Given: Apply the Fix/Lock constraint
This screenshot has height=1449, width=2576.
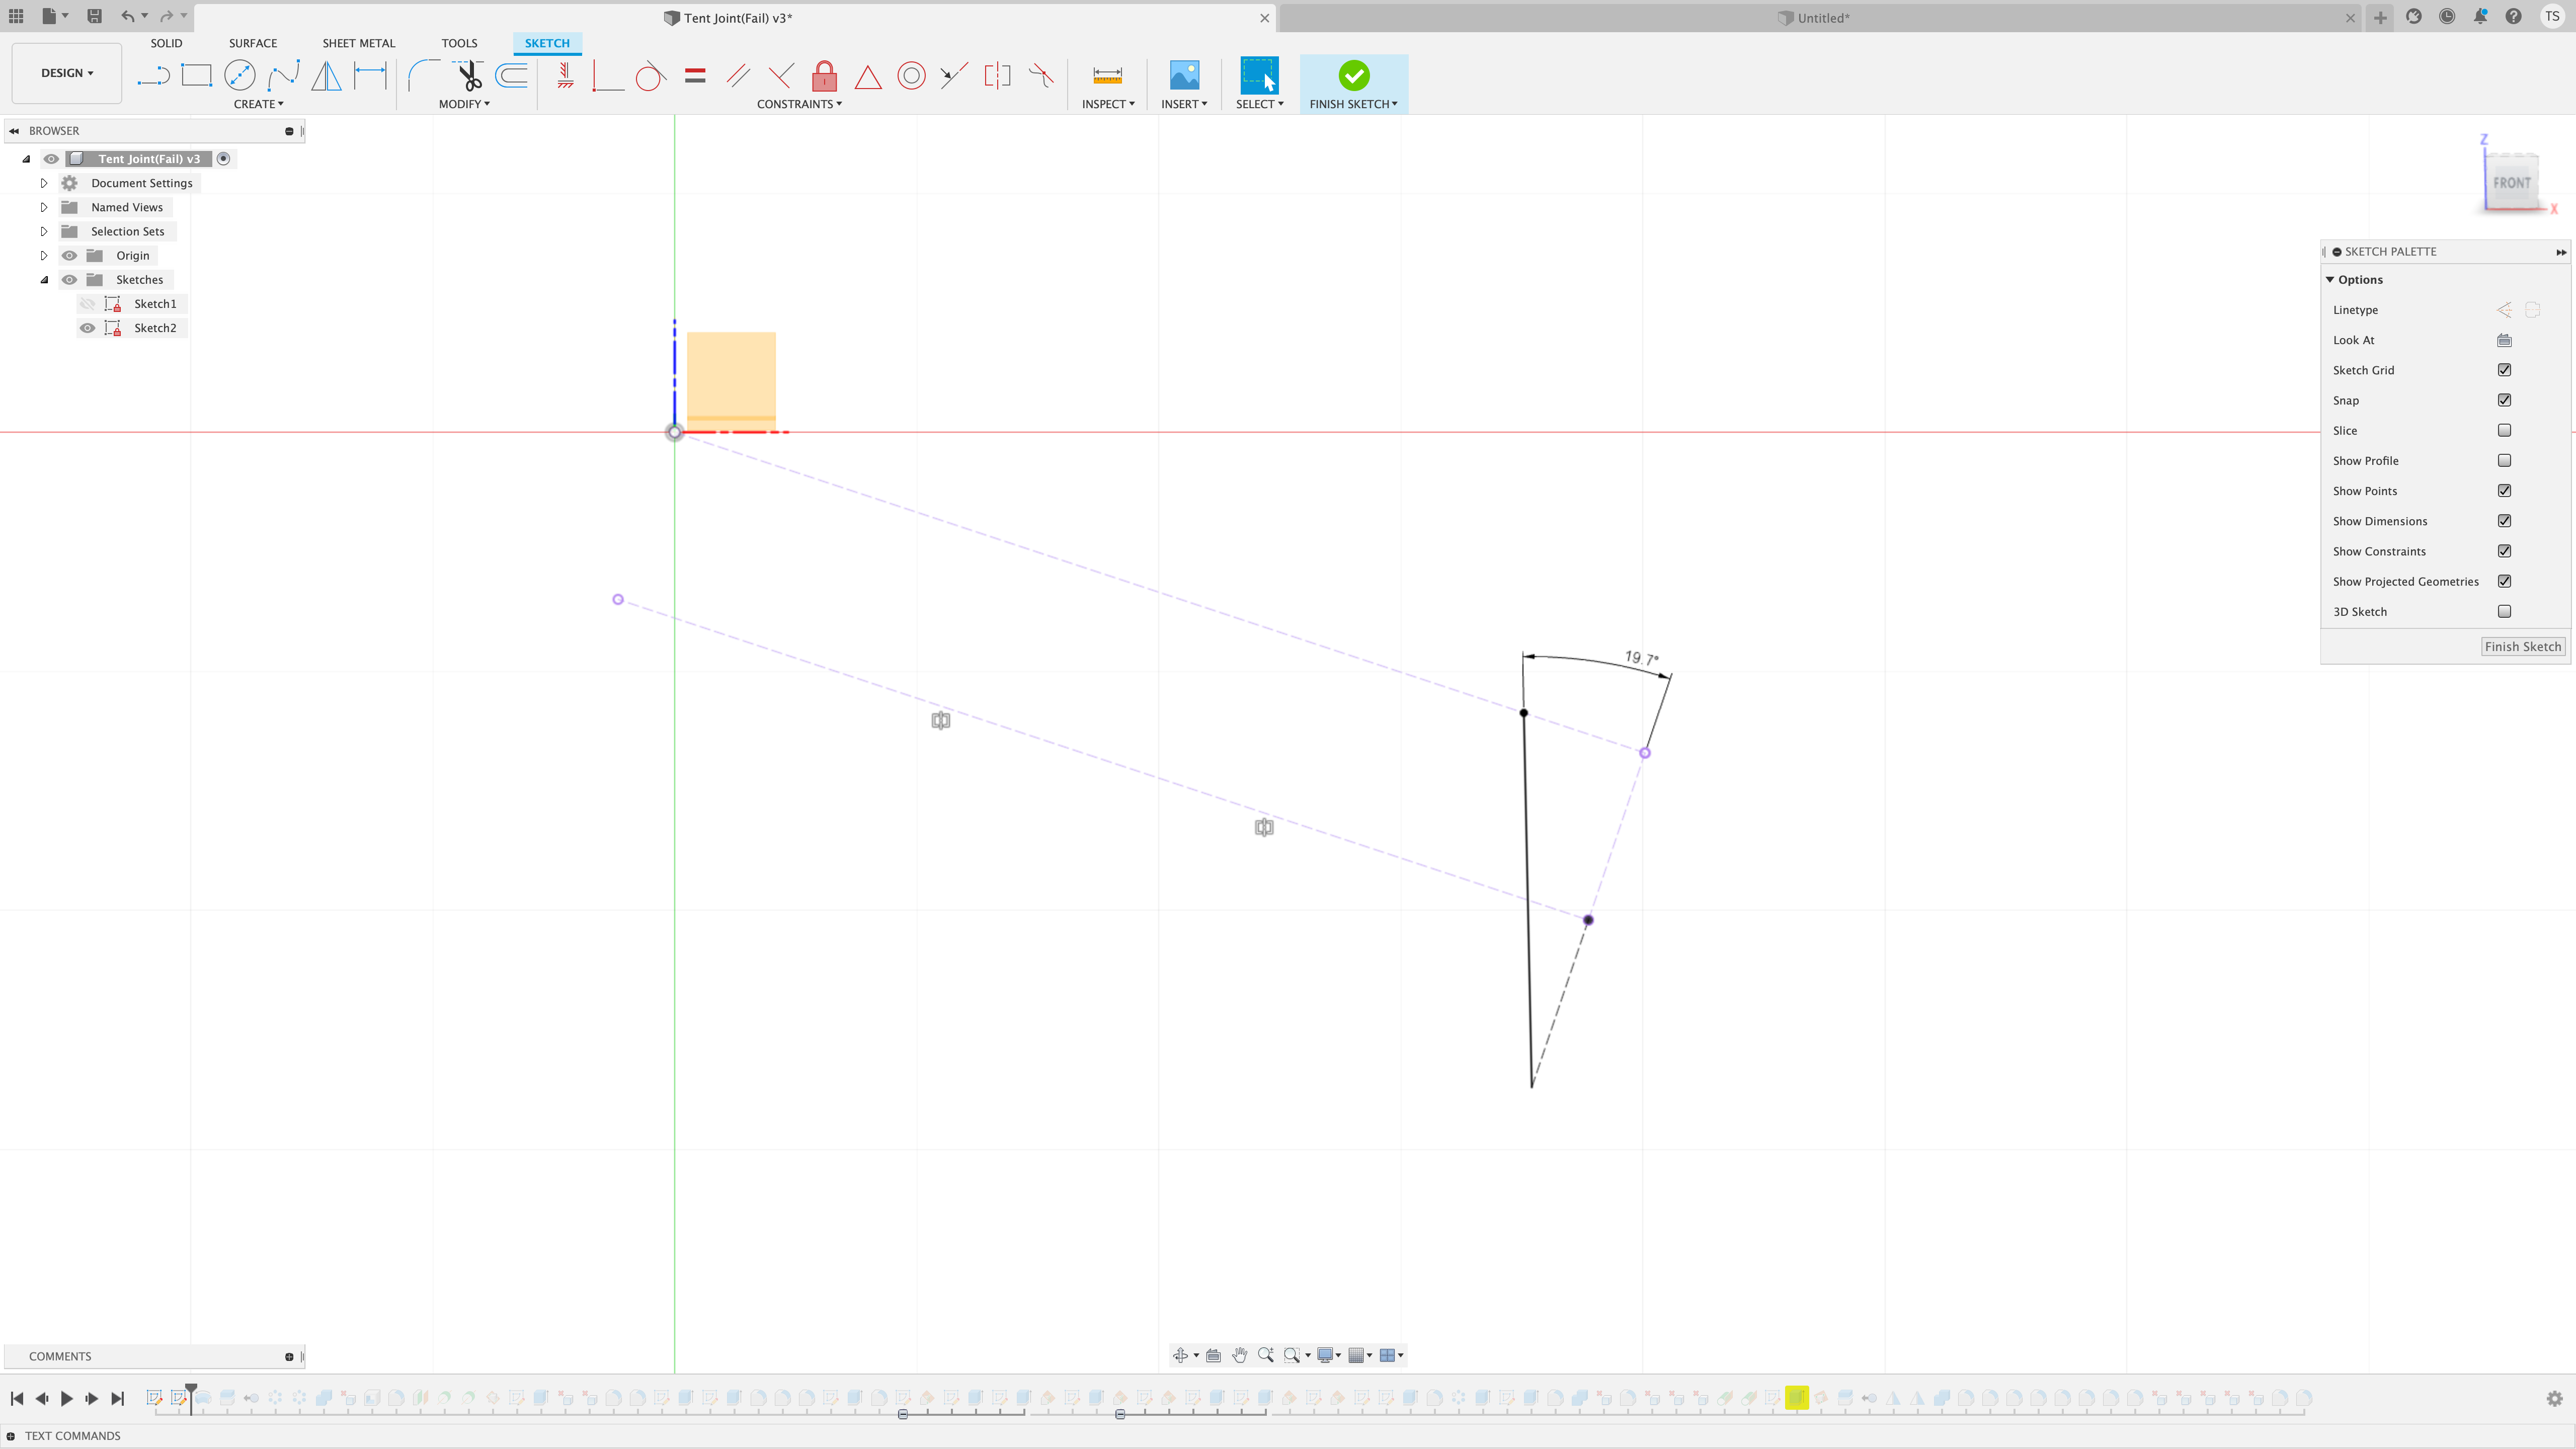Looking at the screenshot, I should pos(823,75).
